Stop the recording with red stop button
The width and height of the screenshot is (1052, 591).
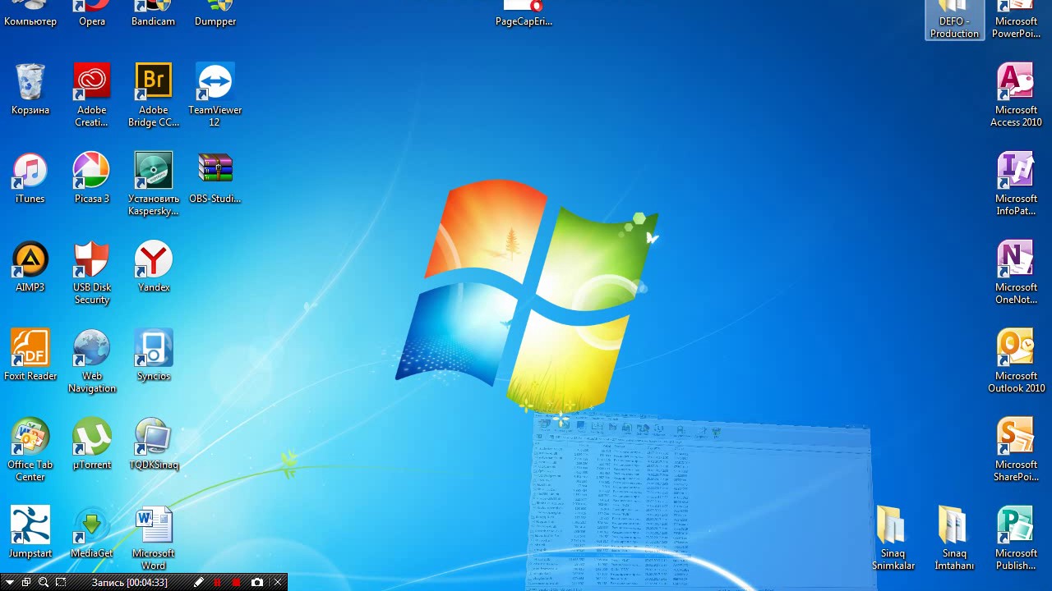pyautogui.click(x=237, y=582)
